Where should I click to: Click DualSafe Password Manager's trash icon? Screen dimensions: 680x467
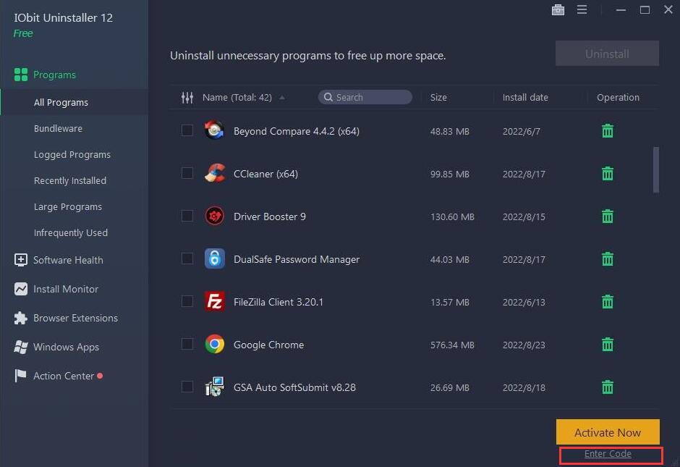tap(608, 259)
